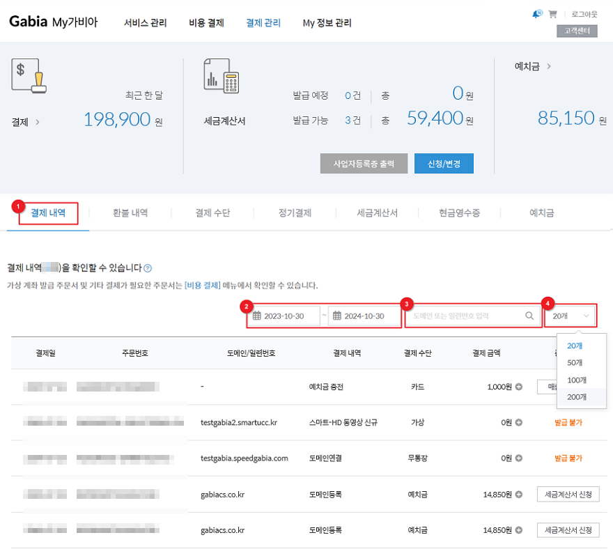Screen dimensions: 613x549
Task: Expand plus icon in speedgabia.com row
Action: [x=519, y=458]
